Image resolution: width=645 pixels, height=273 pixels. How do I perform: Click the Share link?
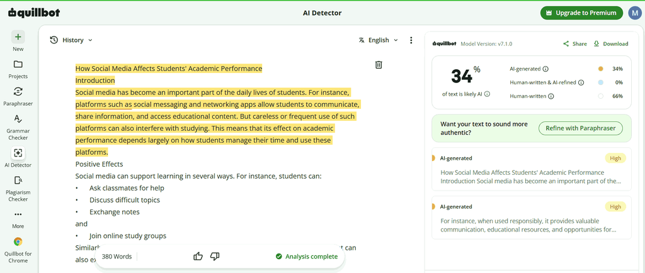tap(575, 44)
